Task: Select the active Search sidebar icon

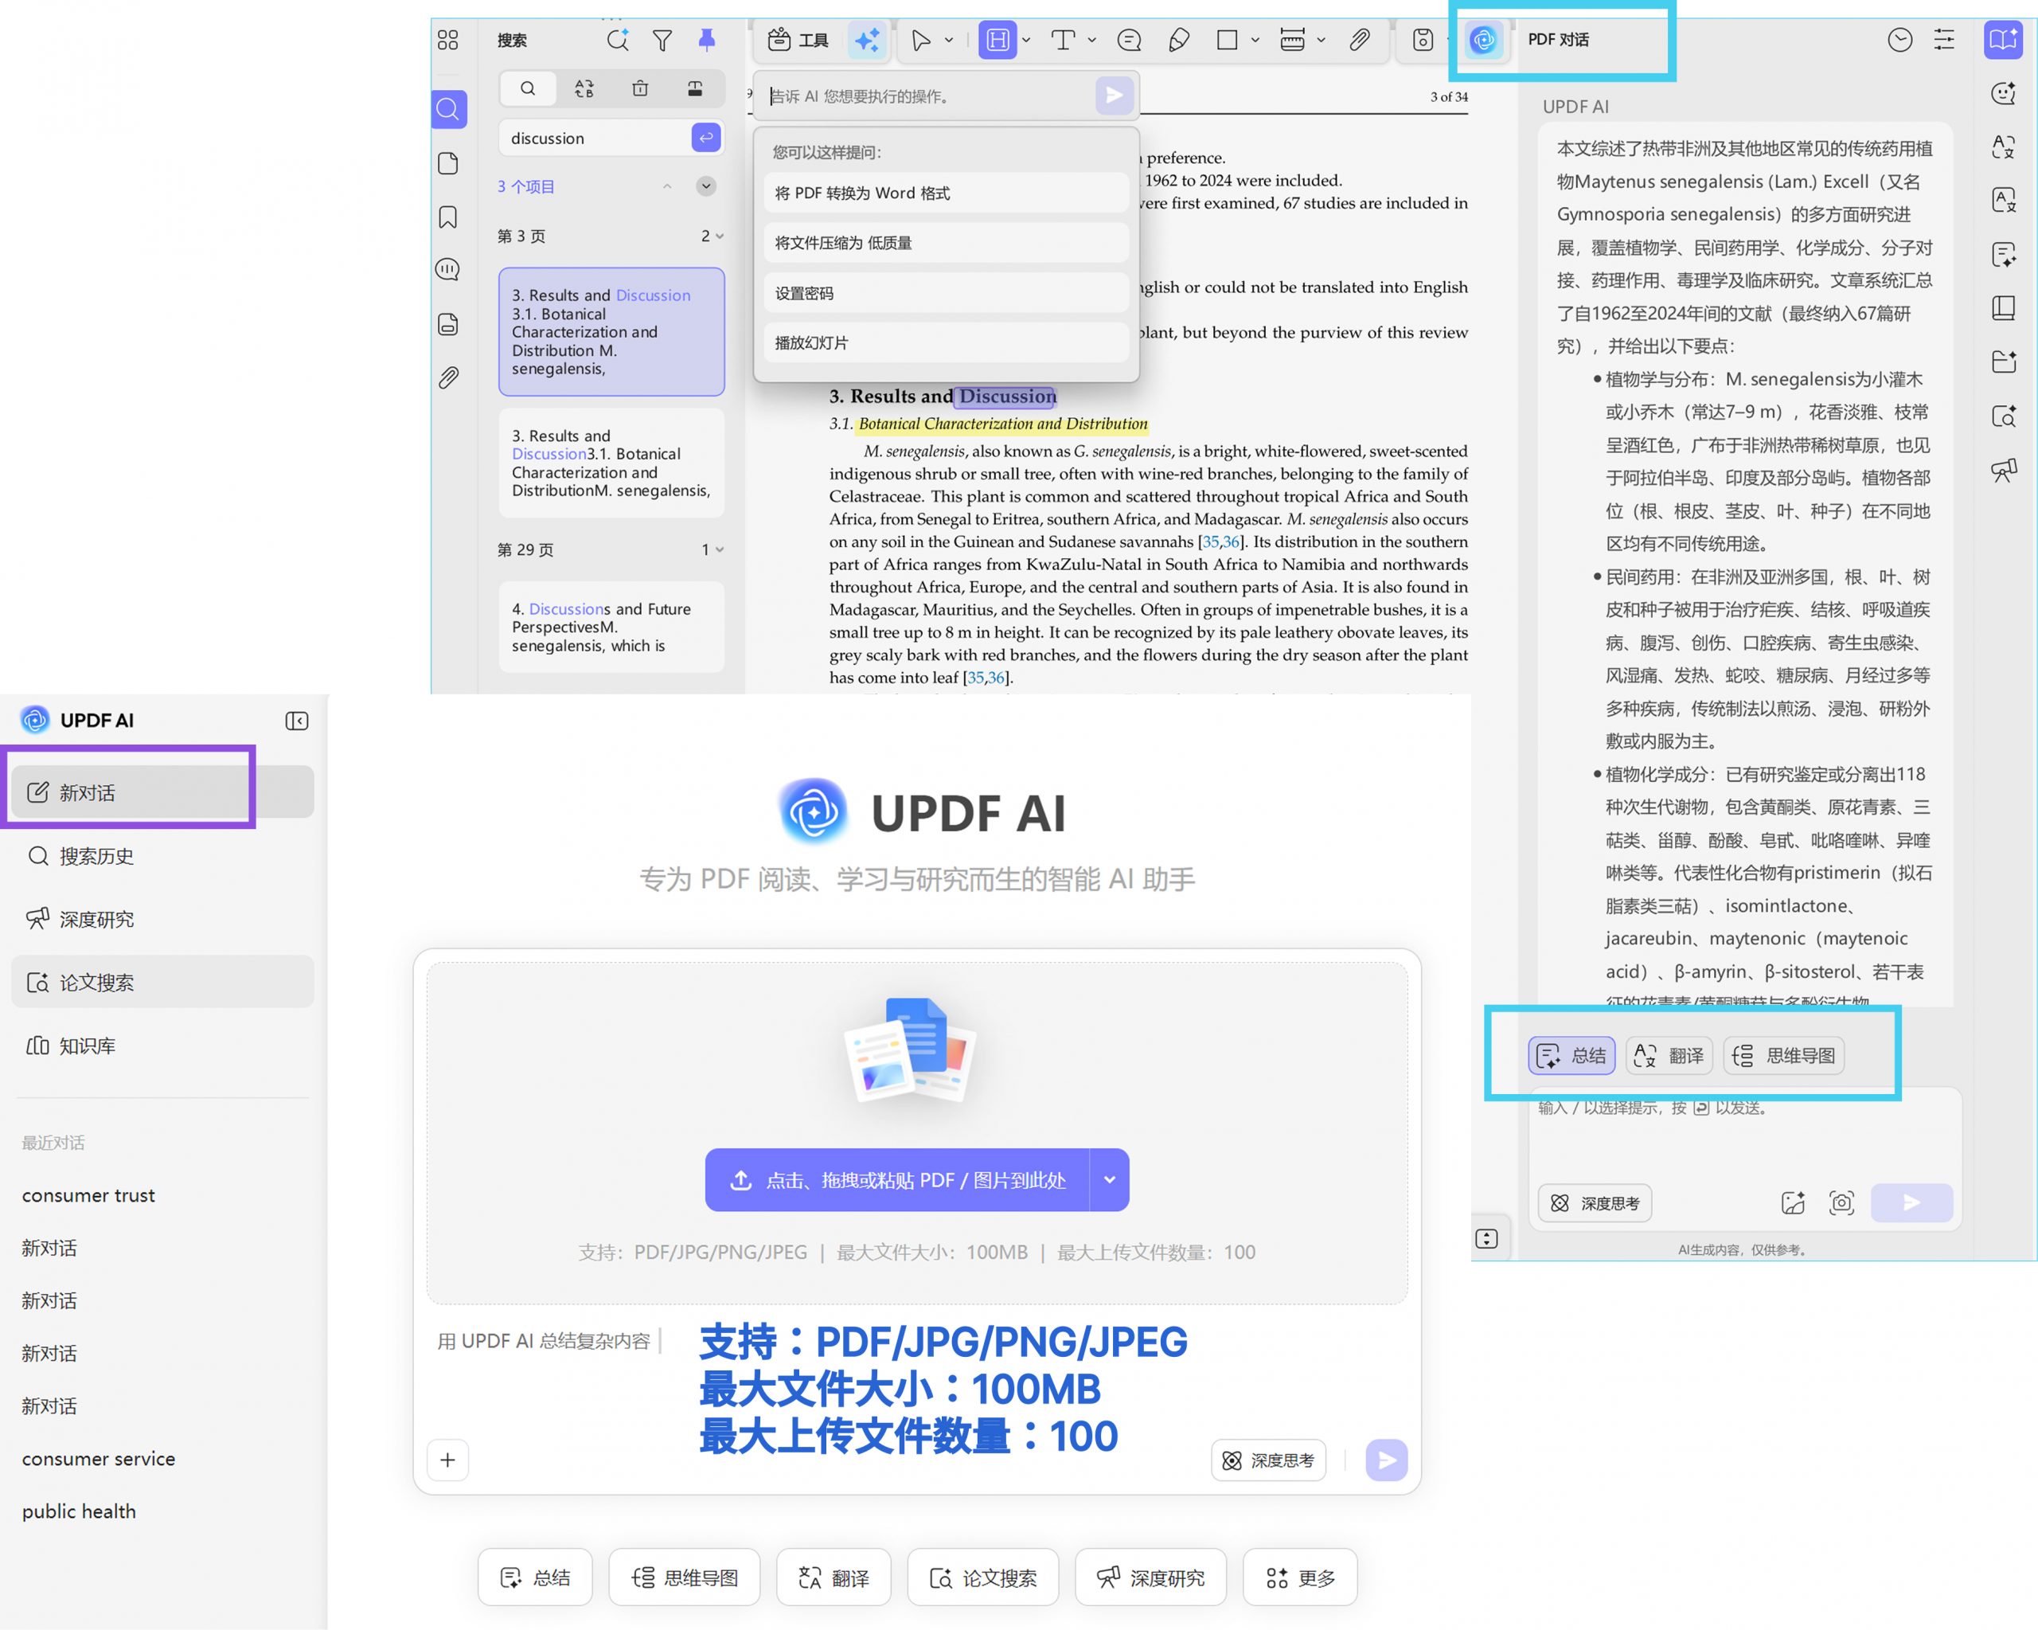Action: (449, 110)
